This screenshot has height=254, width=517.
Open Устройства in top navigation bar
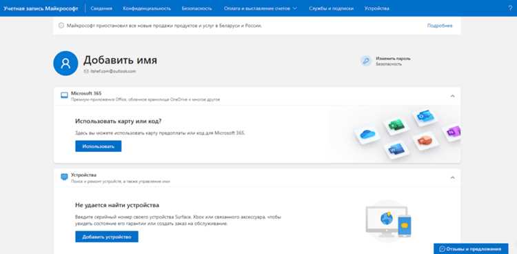[377, 8]
